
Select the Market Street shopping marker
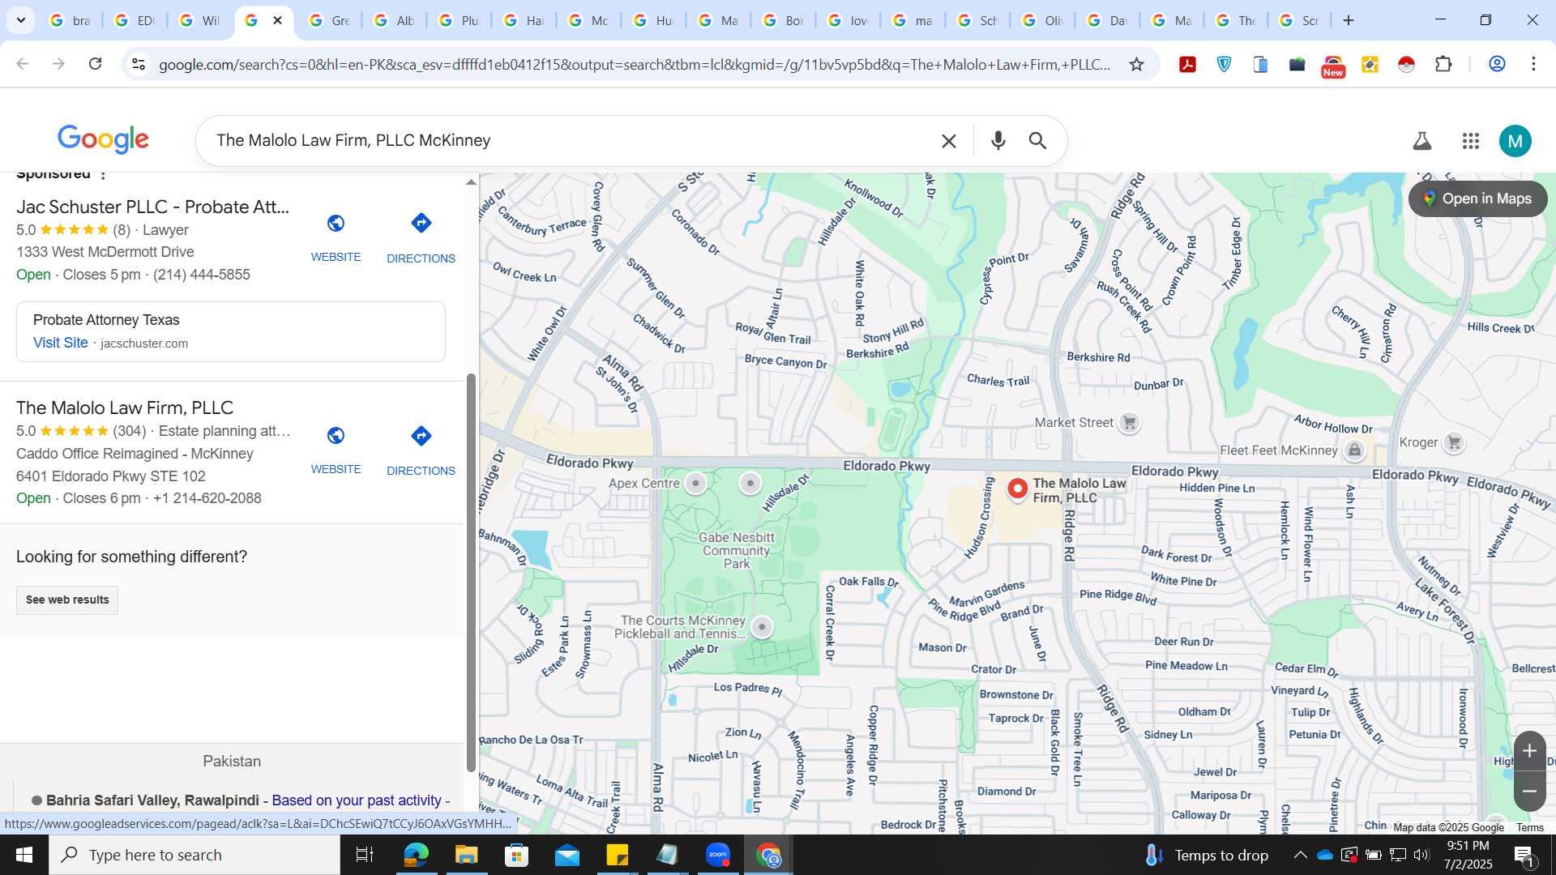[1128, 422]
